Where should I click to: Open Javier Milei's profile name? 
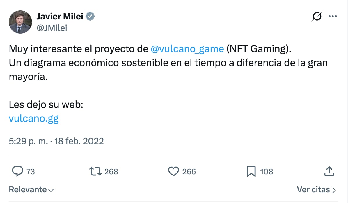point(60,17)
